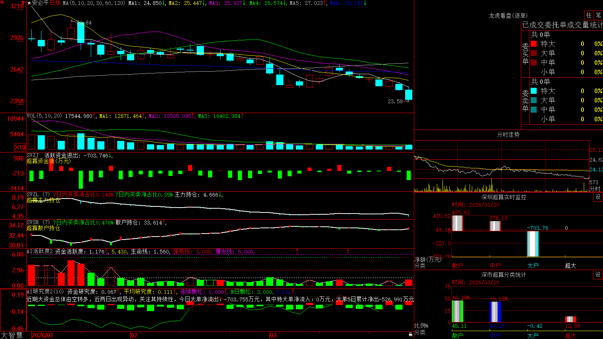Click the 23.58 latest price label
The image size is (603, 339).
[395, 101]
